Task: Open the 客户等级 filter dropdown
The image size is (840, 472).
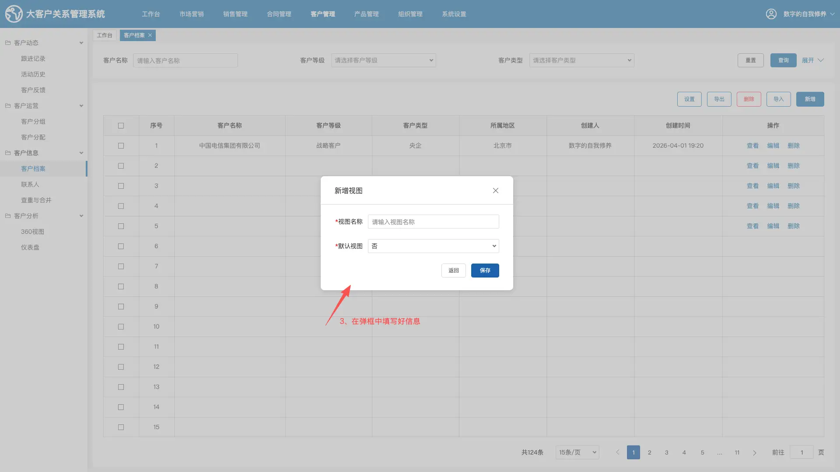Action: 383,60
